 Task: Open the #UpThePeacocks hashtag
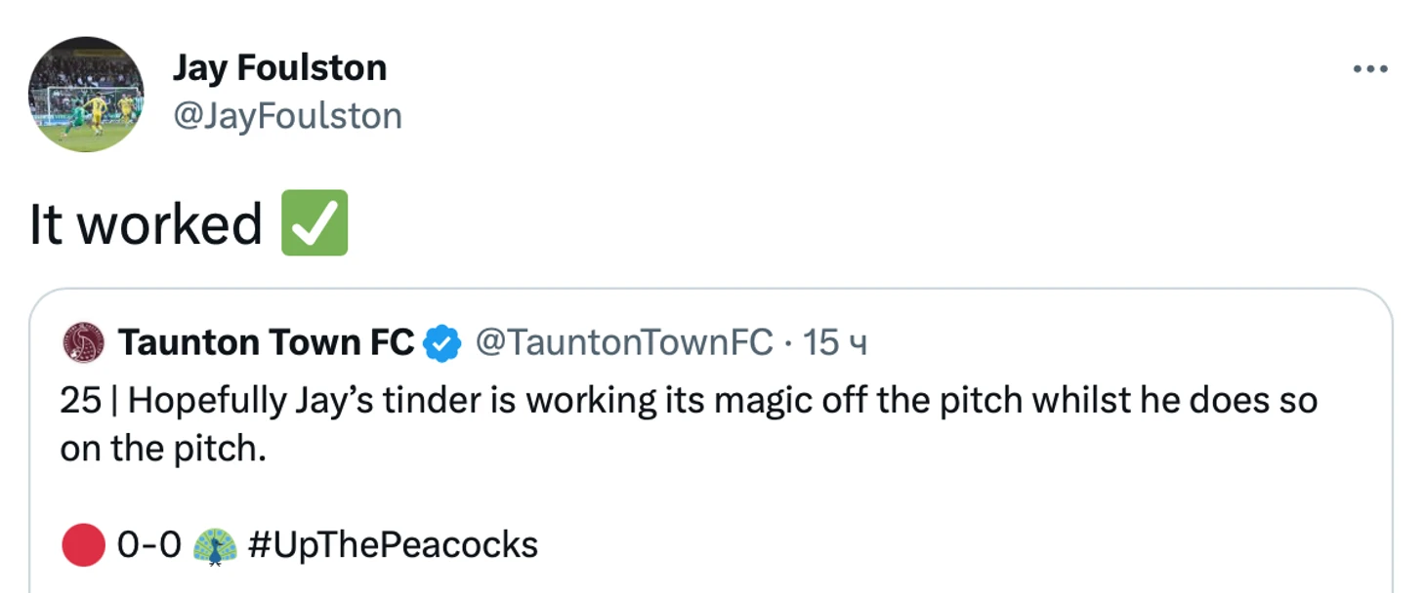pos(393,545)
